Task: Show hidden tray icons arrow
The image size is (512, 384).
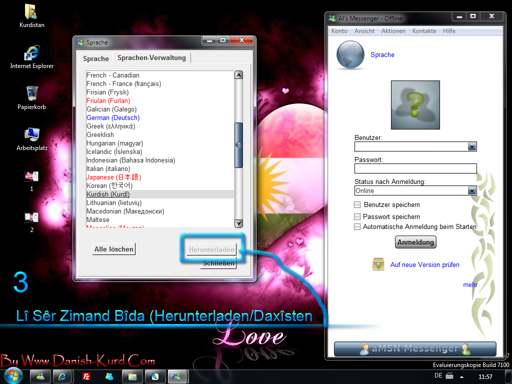Action: click(461, 376)
